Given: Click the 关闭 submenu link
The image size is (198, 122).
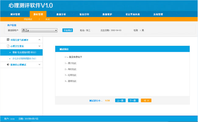Looking at the screenshot, I should click(48, 19).
